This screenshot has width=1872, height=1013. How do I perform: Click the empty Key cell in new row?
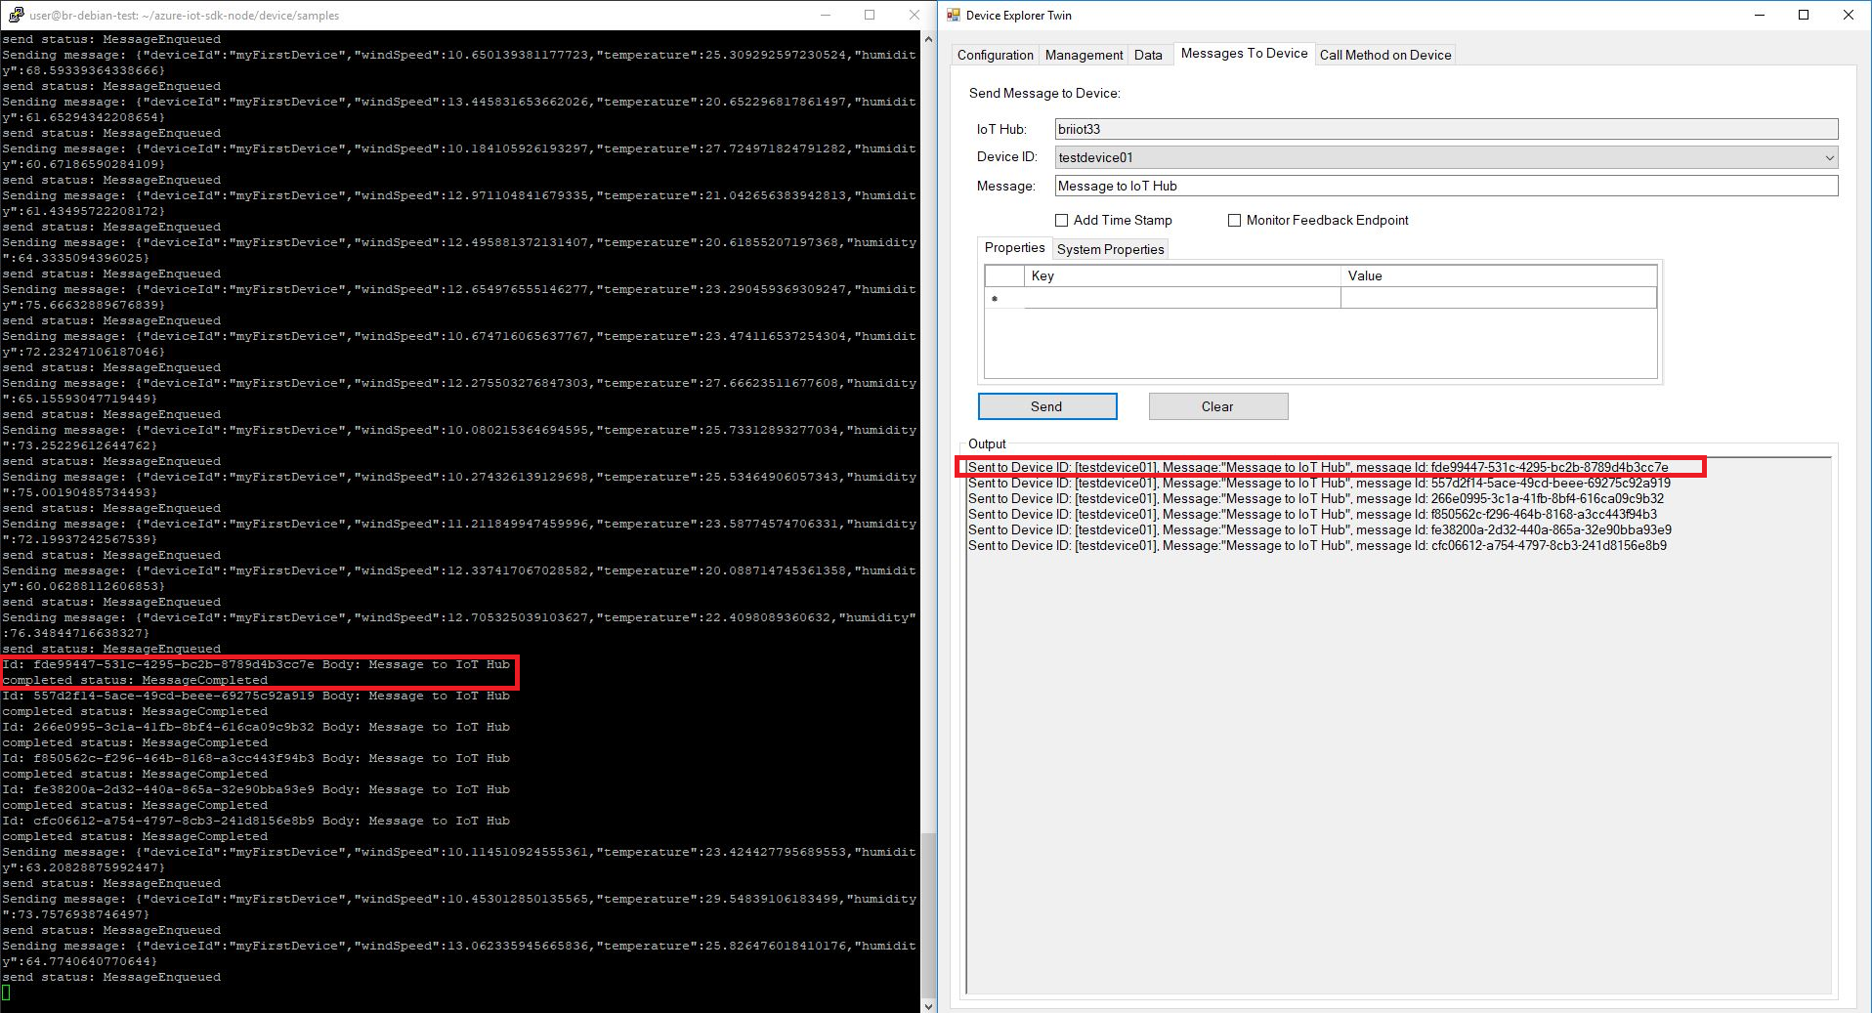[1182, 298]
